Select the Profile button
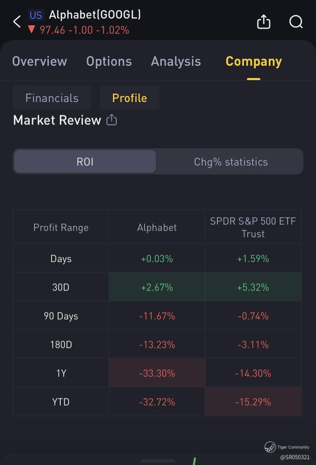Viewport: 316px width, 465px height. click(129, 98)
